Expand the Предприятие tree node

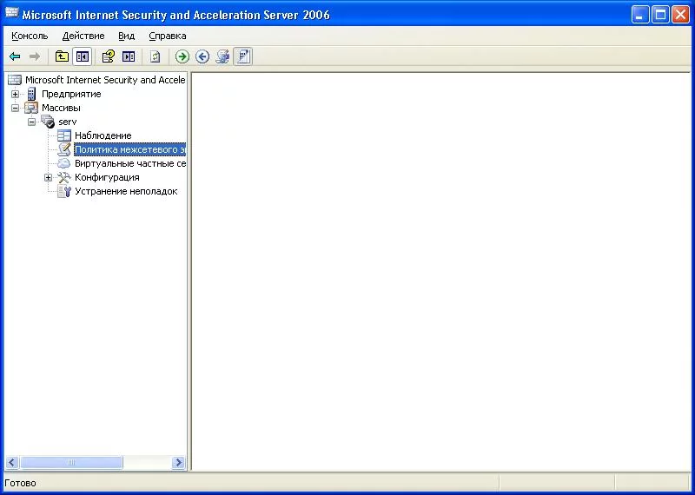click(15, 94)
